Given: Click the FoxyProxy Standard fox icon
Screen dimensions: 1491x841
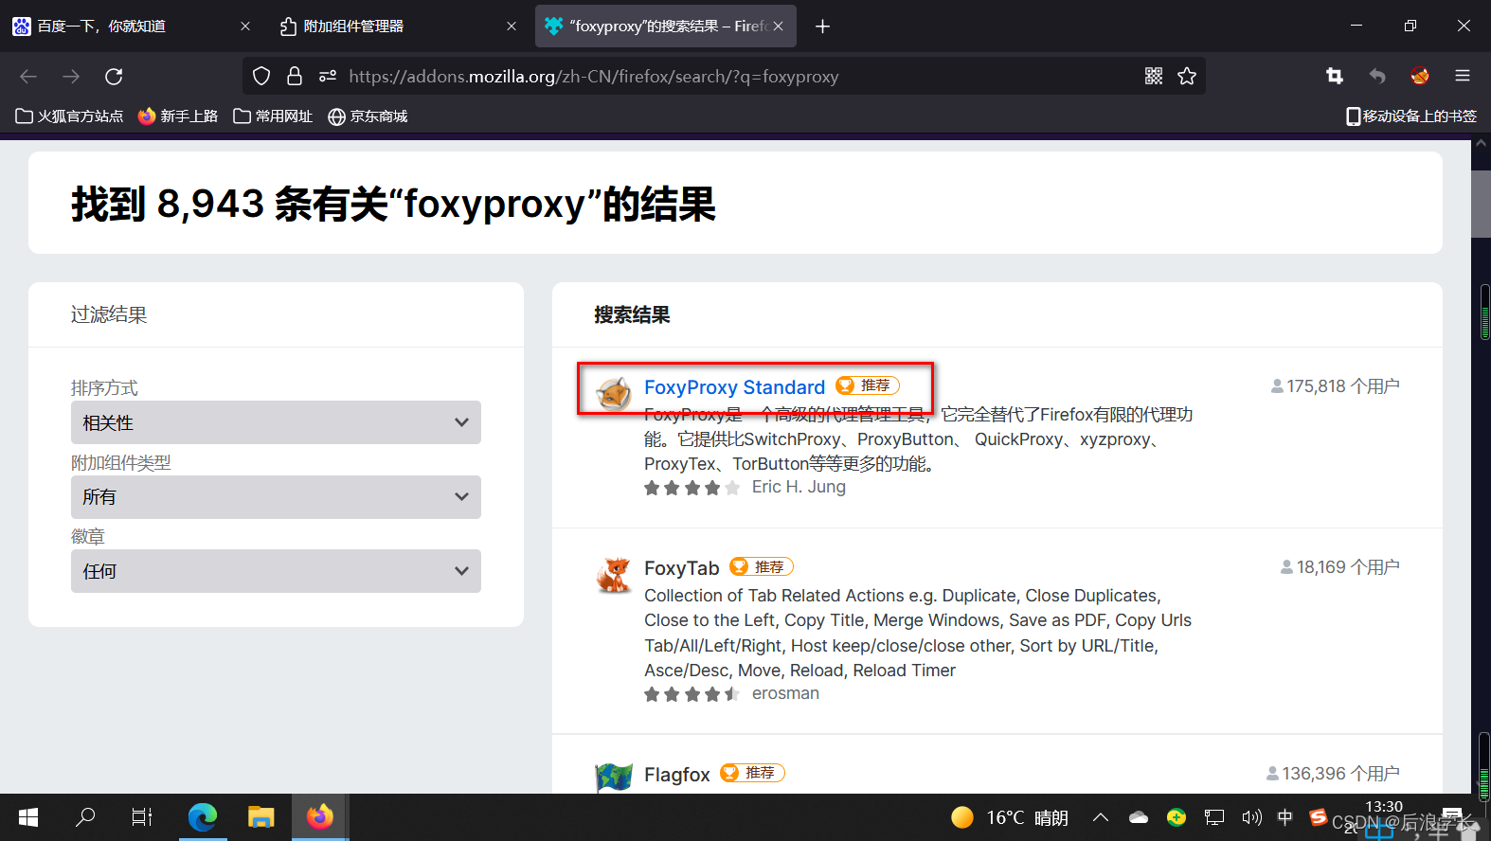Looking at the screenshot, I should 614,392.
